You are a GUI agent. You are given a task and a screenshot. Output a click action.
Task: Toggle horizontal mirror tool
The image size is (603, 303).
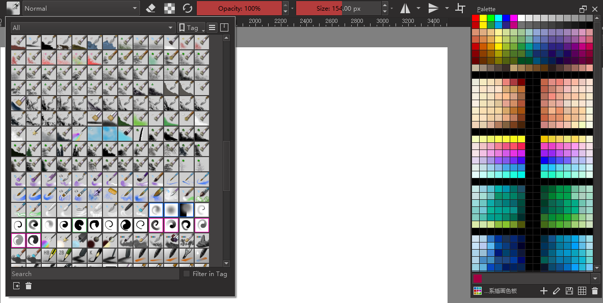[x=405, y=8]
